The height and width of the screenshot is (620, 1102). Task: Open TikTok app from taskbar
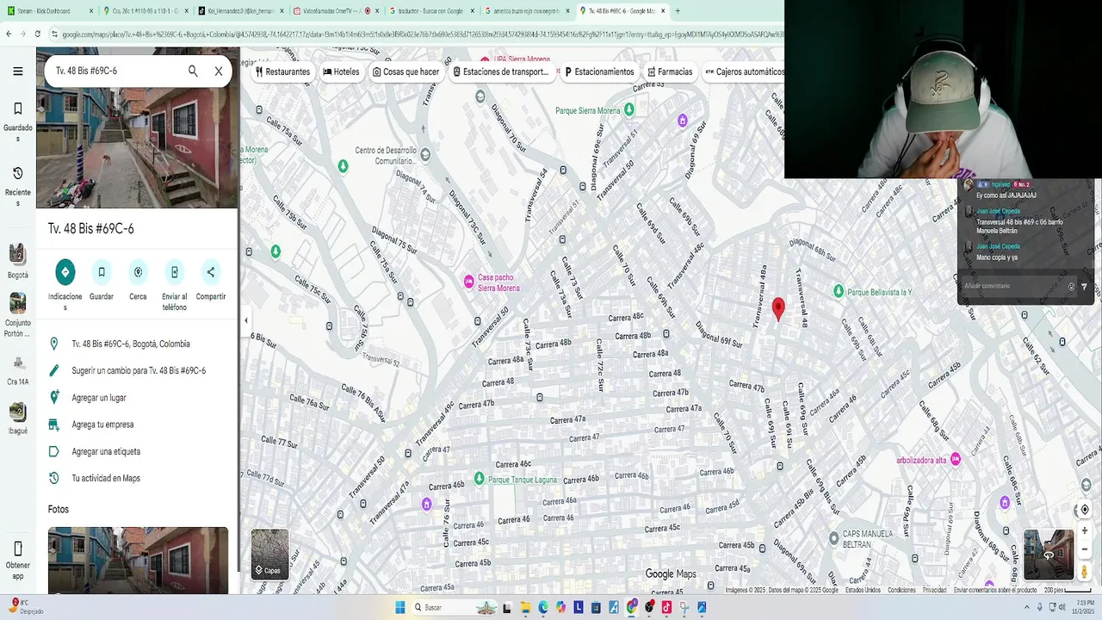pos(666,607)
